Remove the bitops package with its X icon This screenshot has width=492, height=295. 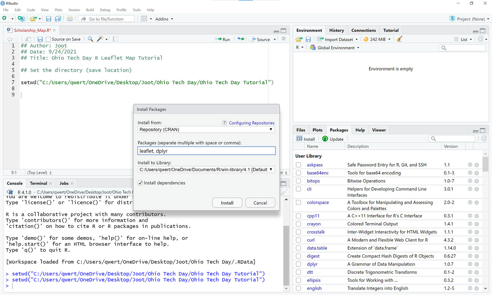coord(477,181)
